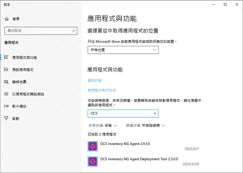Click the 2023/4/7 install date
Viewport: 243px width, 173px height.
click(x=192, y=149)
